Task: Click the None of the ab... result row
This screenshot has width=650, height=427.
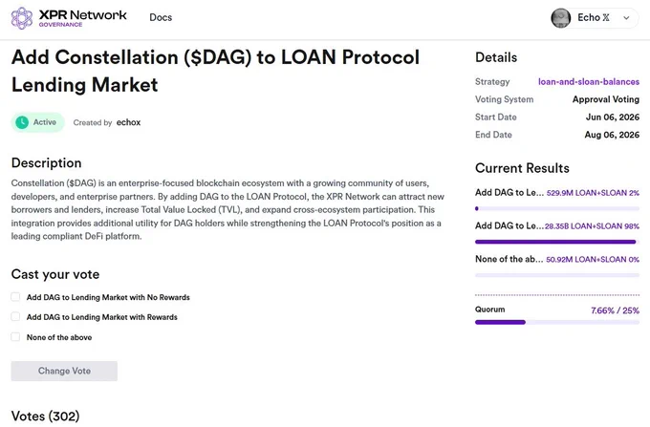Action: (557, 259)
